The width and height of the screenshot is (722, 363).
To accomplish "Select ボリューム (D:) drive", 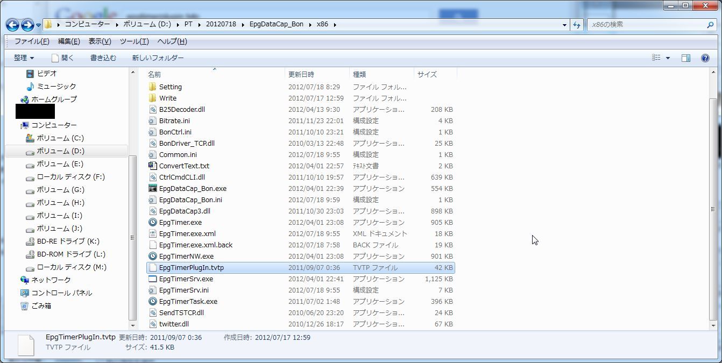I will (60, 151).
